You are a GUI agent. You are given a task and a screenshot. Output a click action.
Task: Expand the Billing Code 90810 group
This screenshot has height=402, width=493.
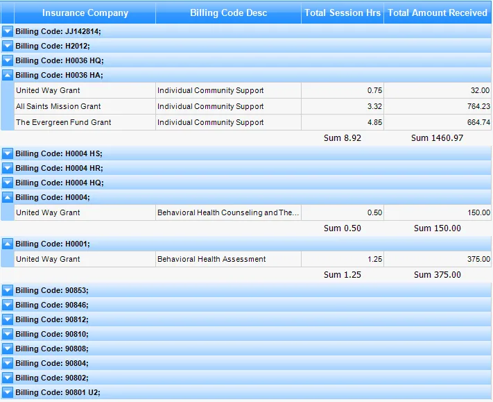(8, 334)
